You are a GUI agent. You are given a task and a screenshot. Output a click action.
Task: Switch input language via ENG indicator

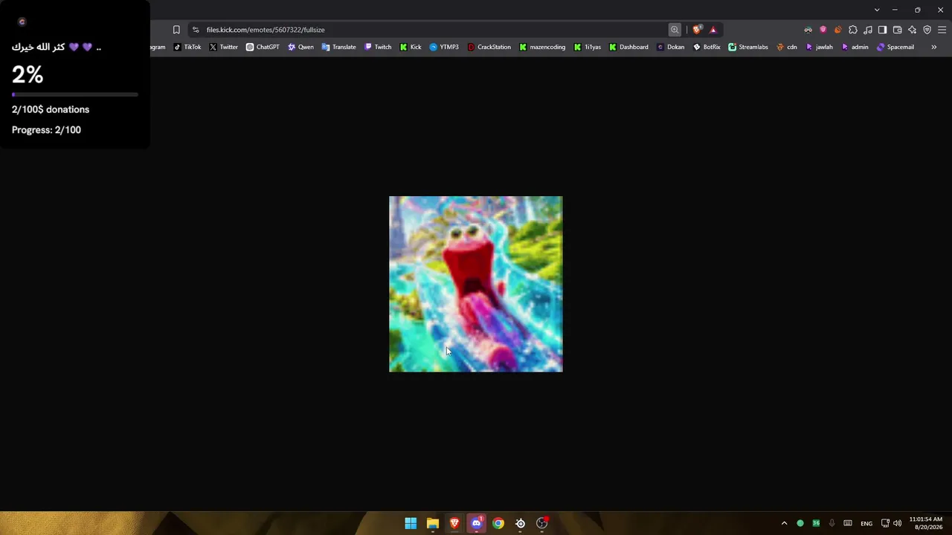coord(866,523)
